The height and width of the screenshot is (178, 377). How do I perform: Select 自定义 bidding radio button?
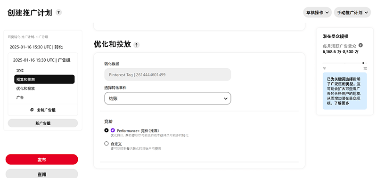coord(107,144)
